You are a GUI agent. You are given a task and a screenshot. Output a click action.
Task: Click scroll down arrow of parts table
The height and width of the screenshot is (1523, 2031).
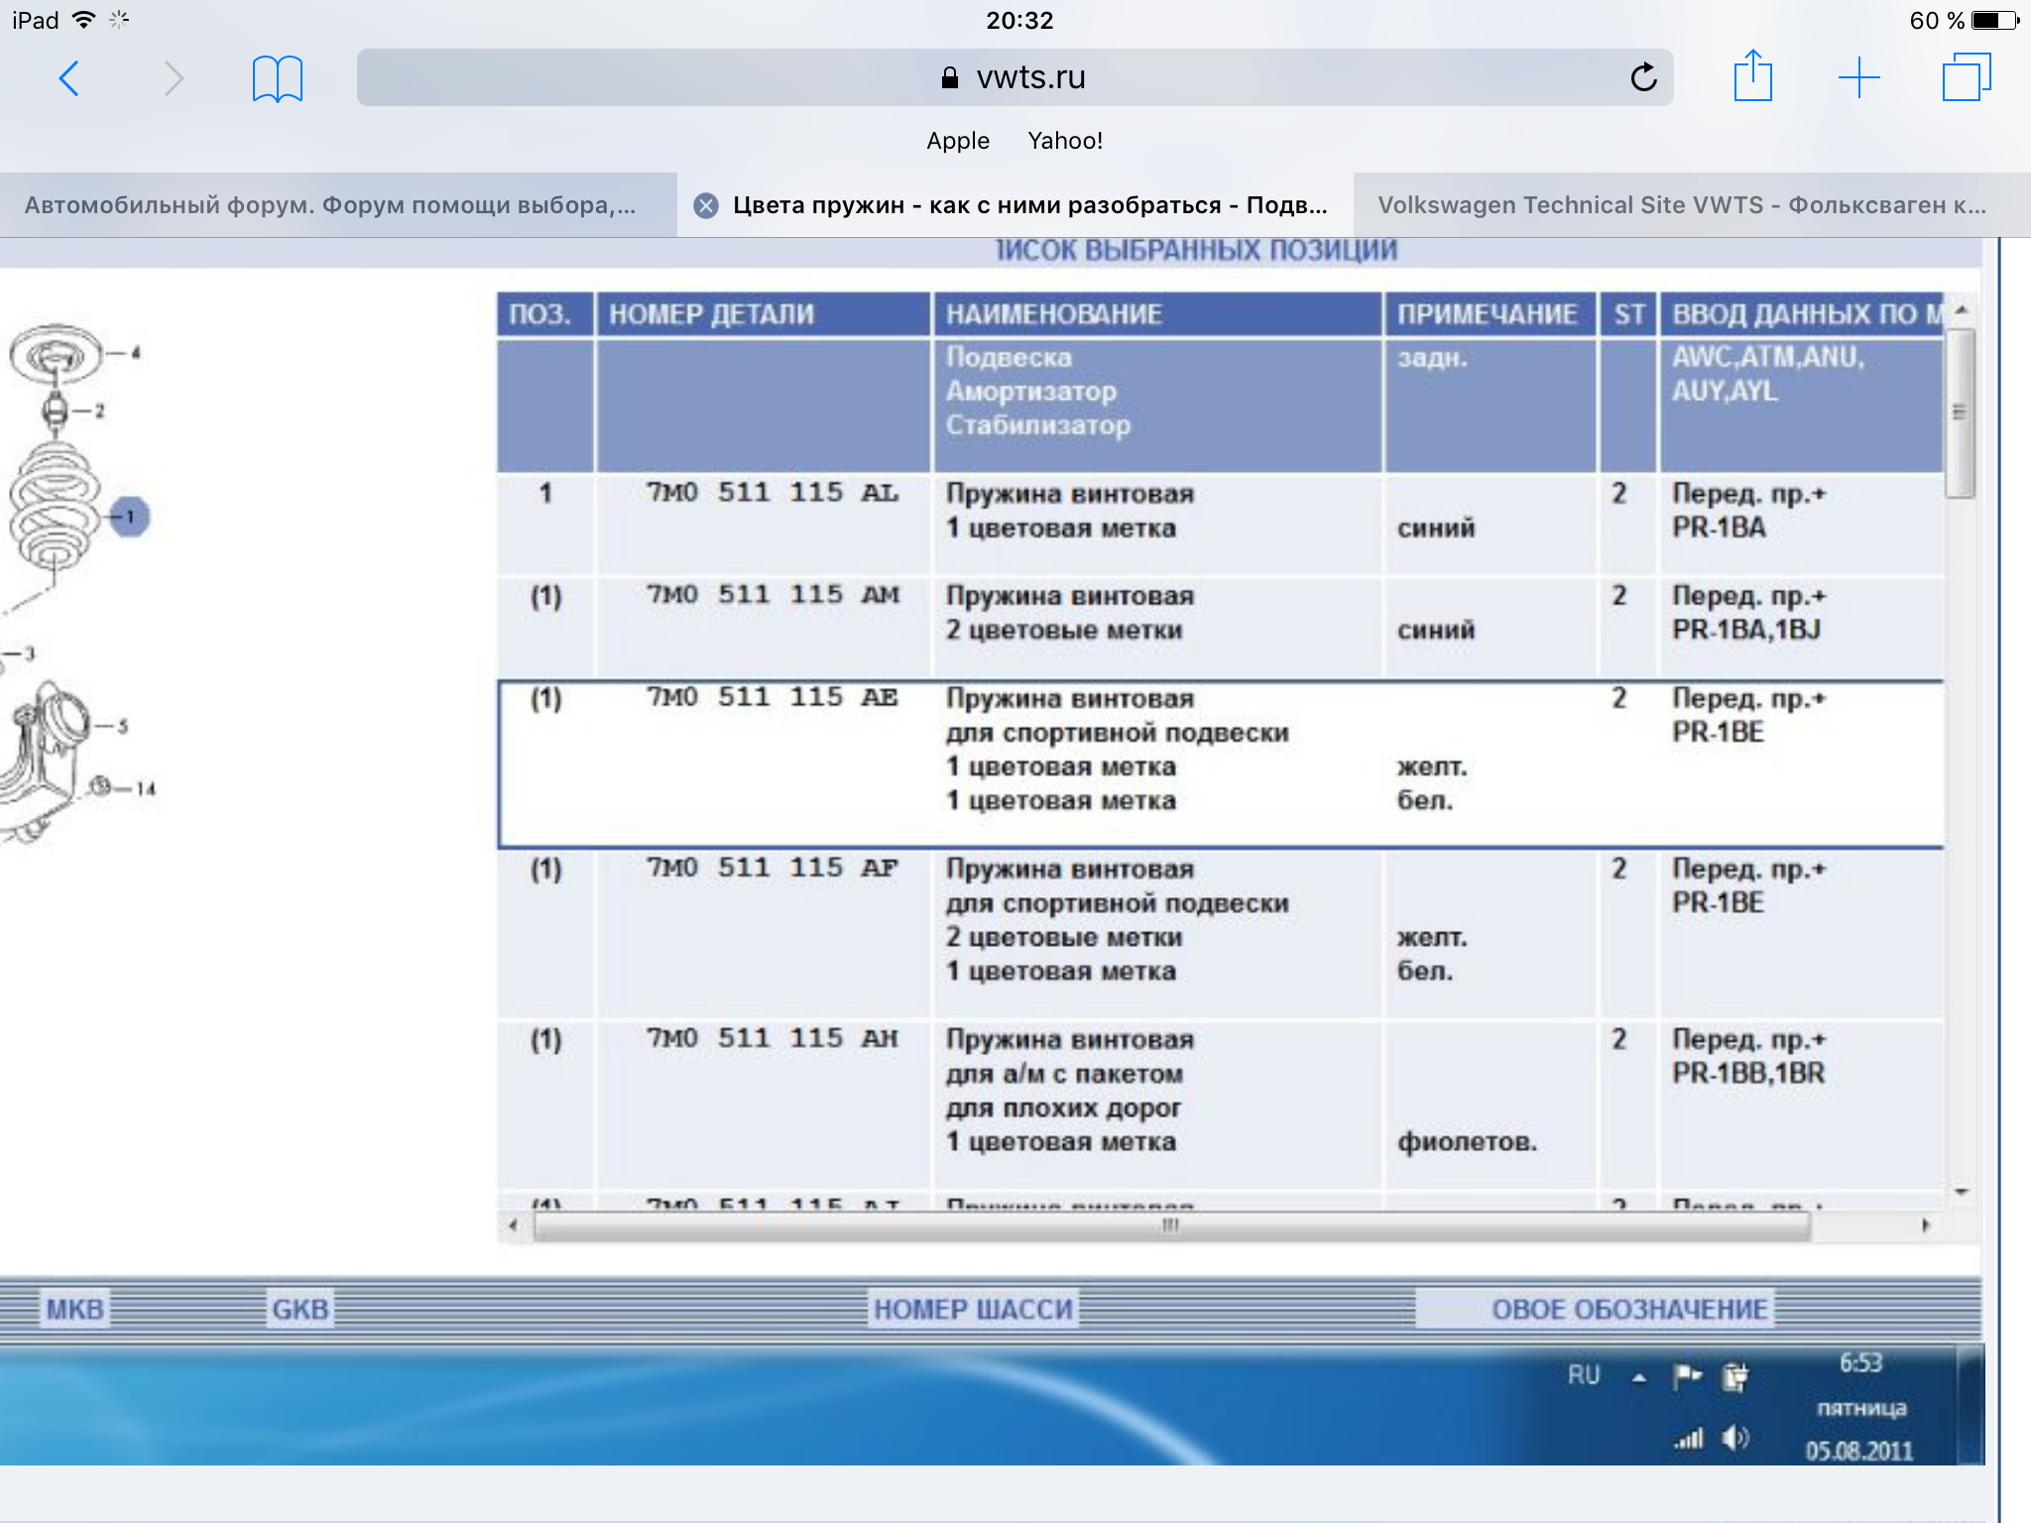coord(1961,1192)
